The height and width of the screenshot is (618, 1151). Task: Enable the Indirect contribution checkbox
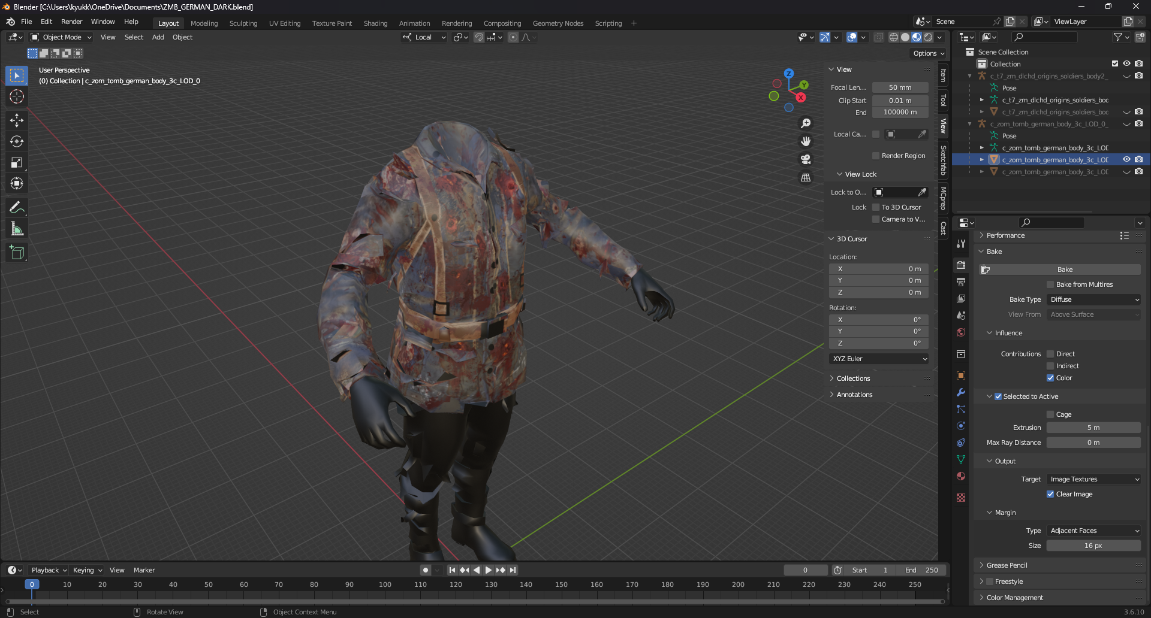pyautogui.click(x=1050, y=366)
